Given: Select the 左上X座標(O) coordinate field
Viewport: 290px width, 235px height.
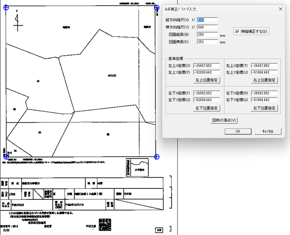Looking at the screenshot, I should [206, 66].
